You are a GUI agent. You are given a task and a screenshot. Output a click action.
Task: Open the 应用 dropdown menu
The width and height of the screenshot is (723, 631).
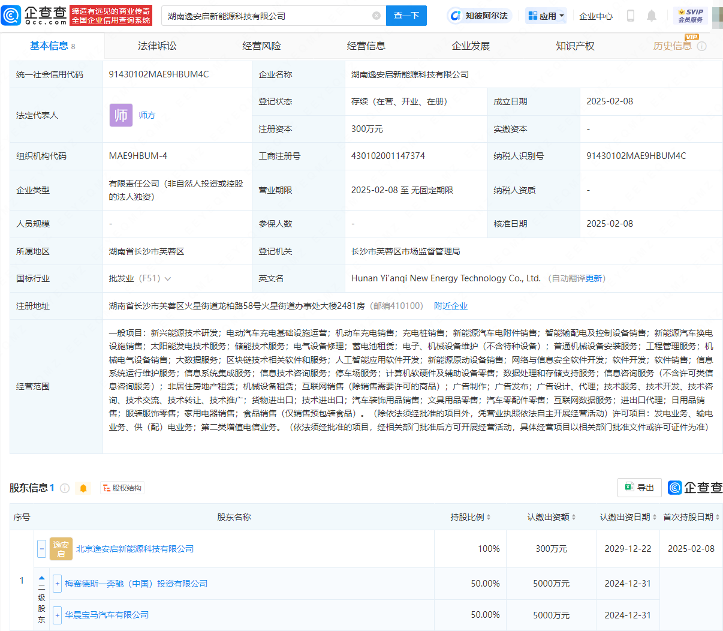546,16
